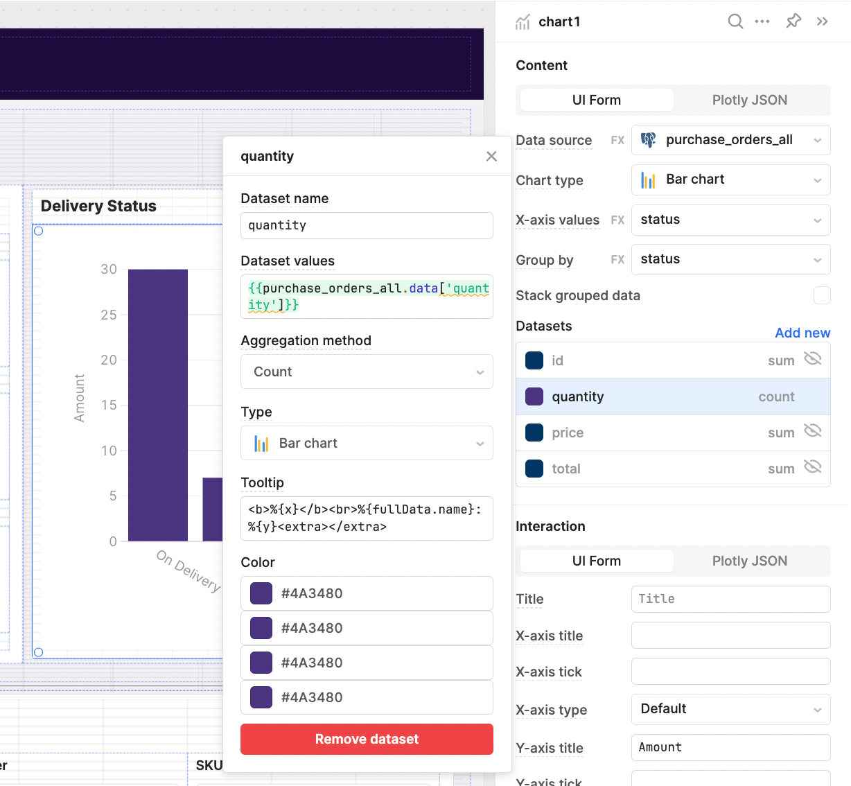
Task: Click the Y-axis title Amount field
Action: [x=730, y=747]
